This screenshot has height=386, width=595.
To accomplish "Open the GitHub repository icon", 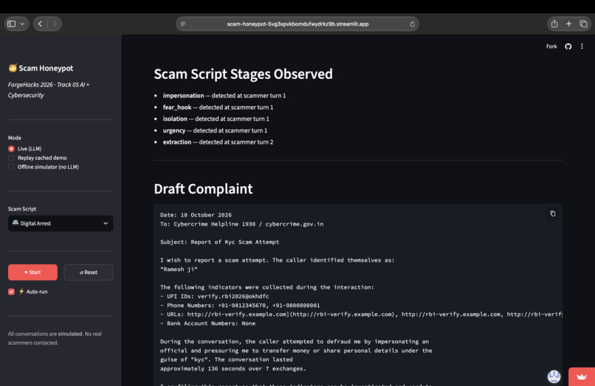I will point(568,46).
